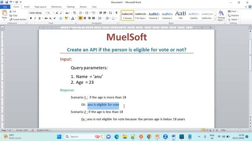Insert a bulleted list
The height and width of the screenshot is (141, 252).
[x=81, y=13]
